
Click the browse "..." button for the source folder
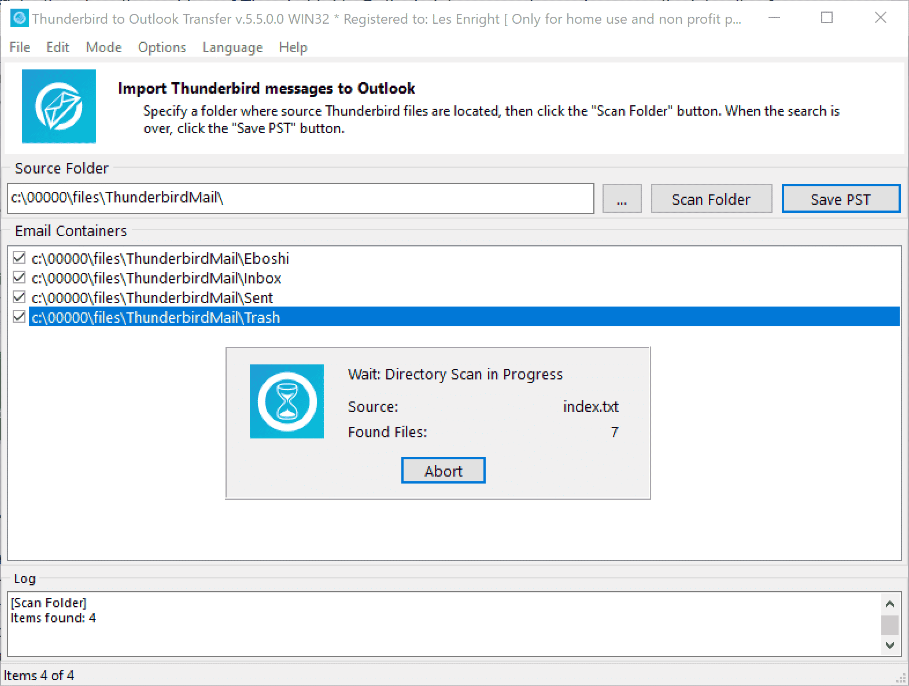[622, 199]
